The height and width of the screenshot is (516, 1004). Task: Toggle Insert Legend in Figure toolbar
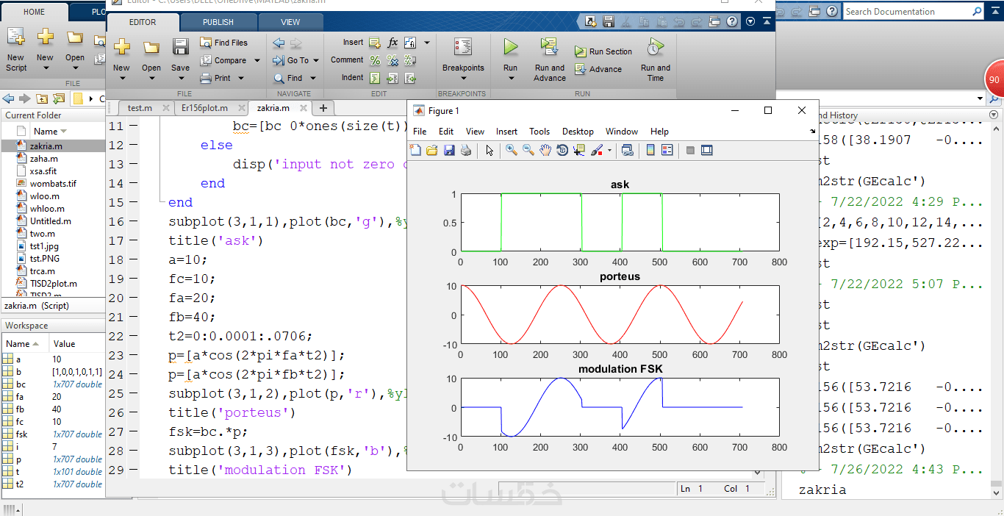667,151
